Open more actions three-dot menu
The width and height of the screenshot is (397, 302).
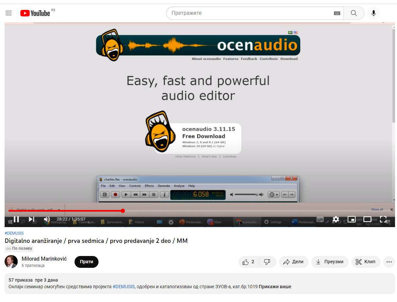[389, 262]
